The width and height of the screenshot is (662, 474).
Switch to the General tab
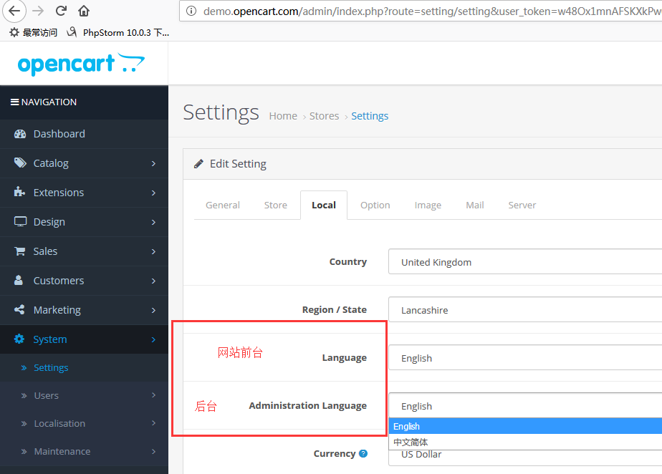coord(223,205)
